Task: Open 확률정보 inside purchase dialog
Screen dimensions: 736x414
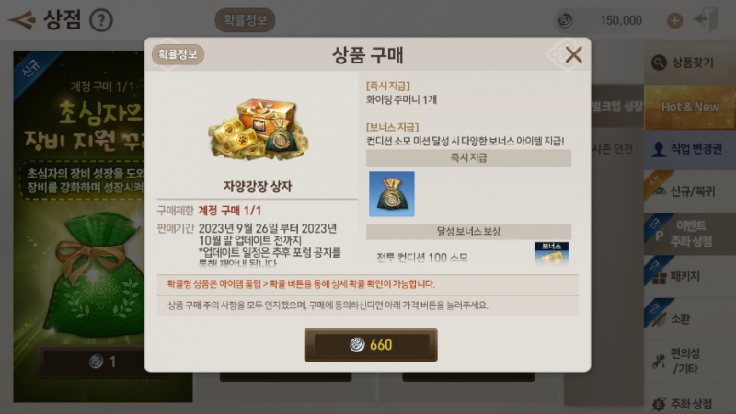Action: 178,54
